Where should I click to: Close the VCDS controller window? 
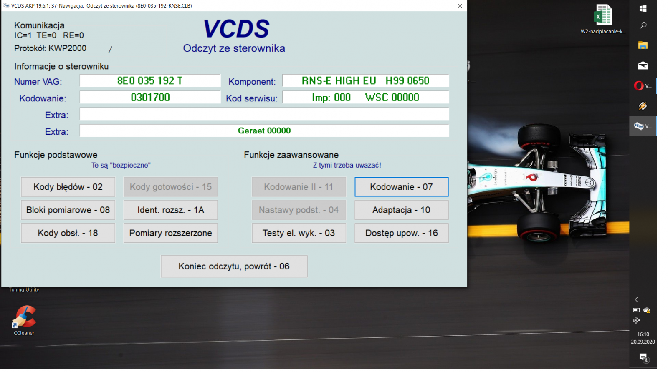[460, 6]
